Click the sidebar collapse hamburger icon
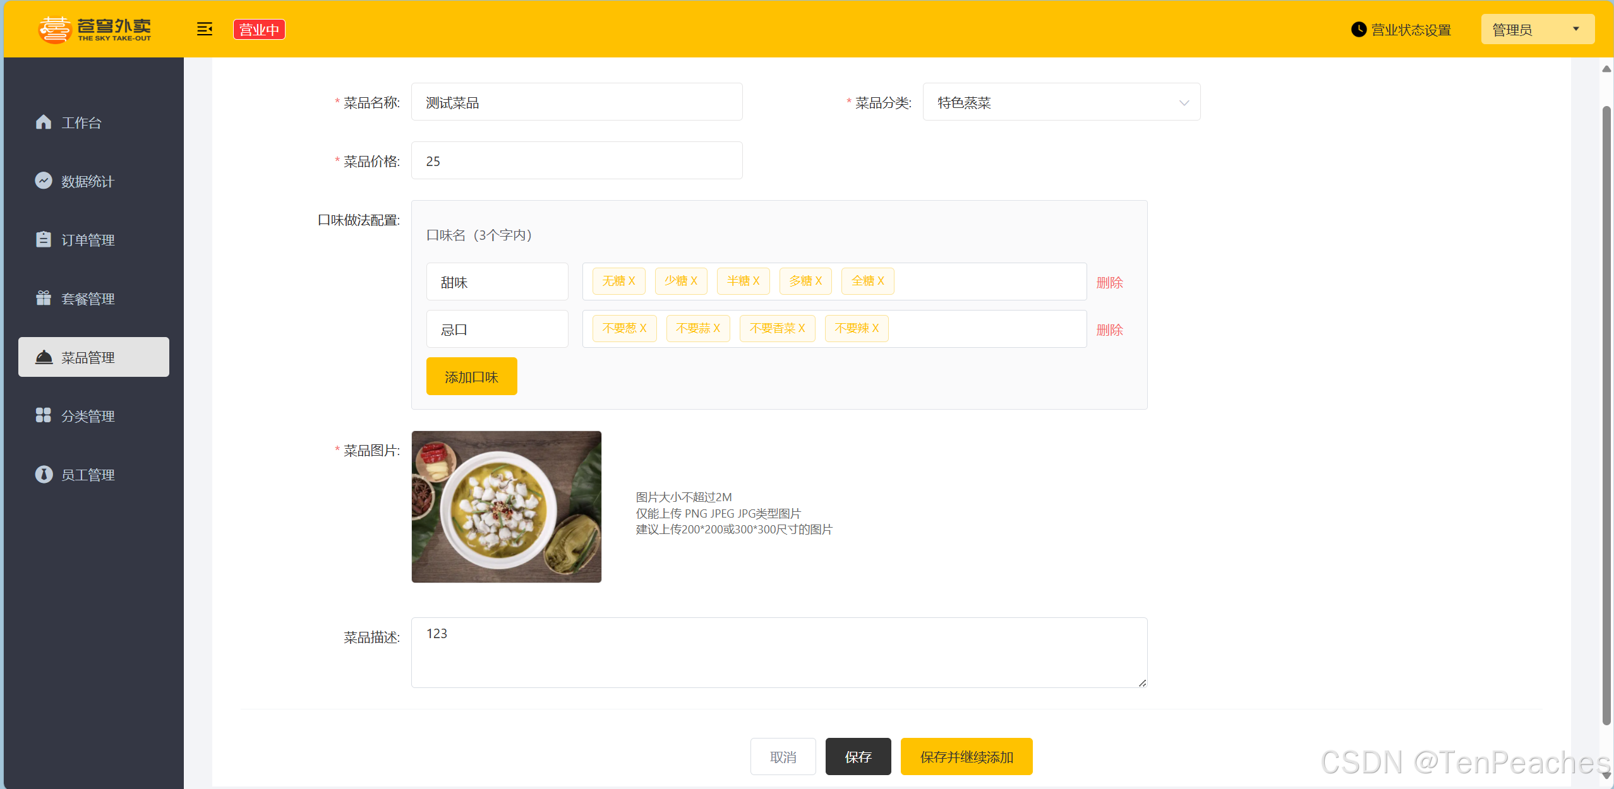 click(205, 29)
